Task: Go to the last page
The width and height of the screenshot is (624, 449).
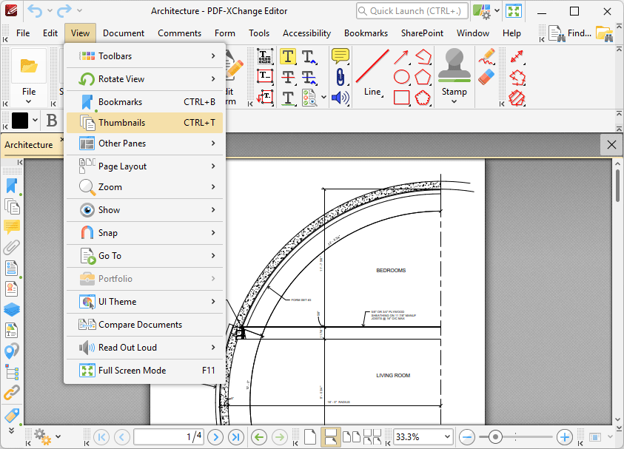Action: pyautogui.click(x=235, y=437)
